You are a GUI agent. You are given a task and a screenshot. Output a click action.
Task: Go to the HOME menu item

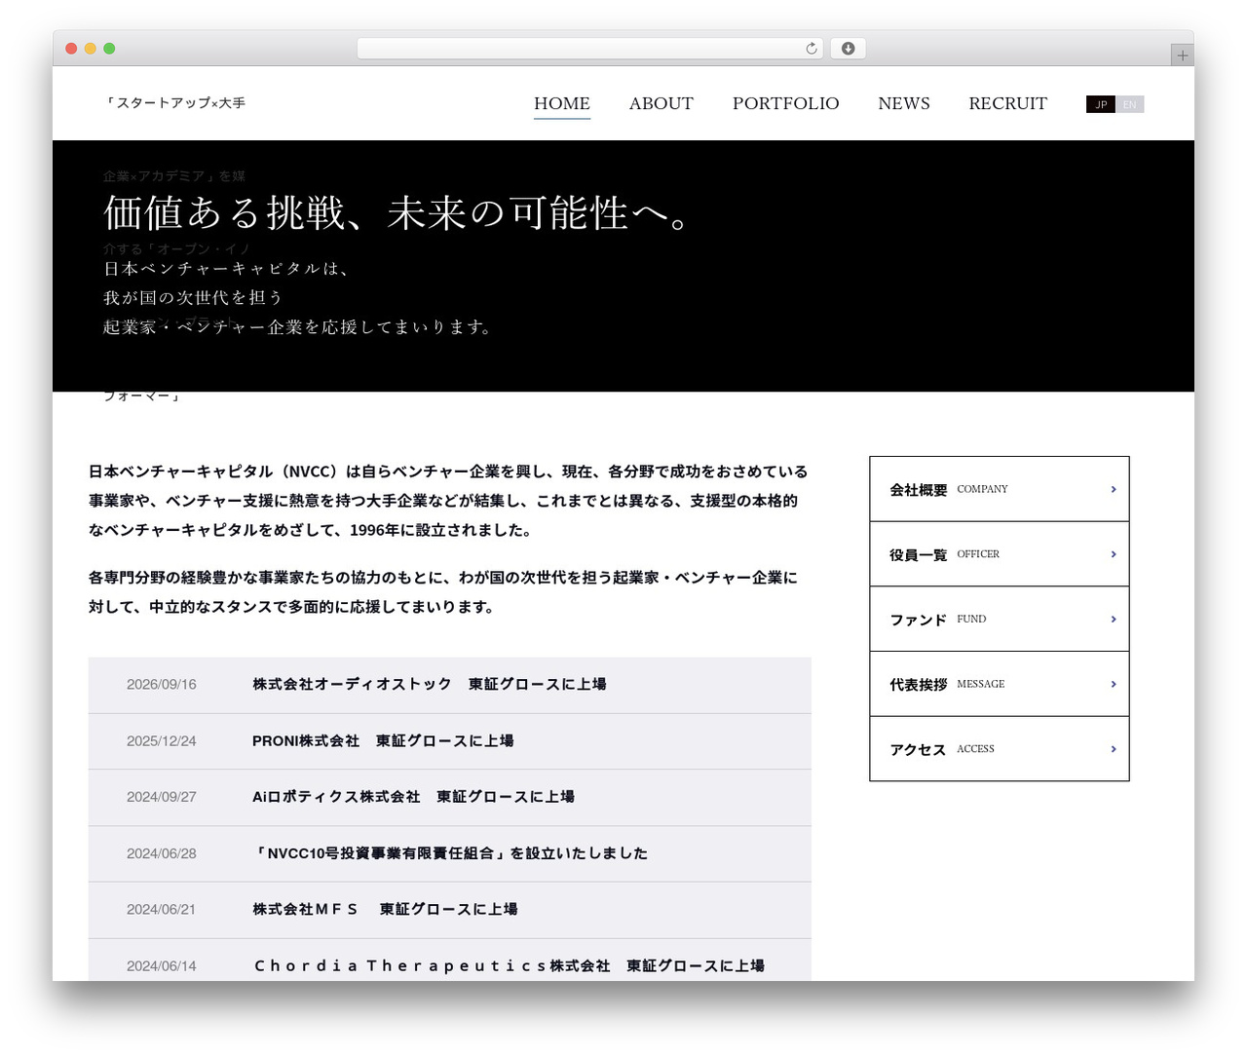(x=562, y=103)
